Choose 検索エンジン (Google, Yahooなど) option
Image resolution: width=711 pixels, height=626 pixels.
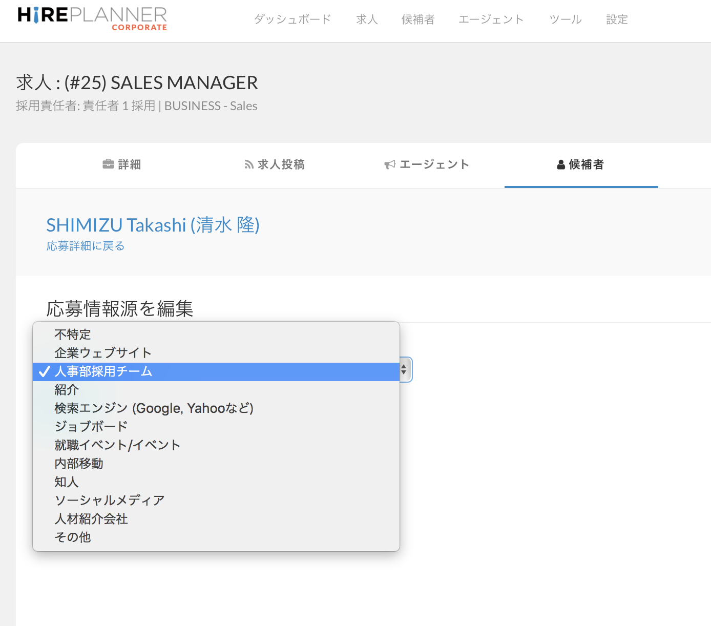click(x=154, y=408)
